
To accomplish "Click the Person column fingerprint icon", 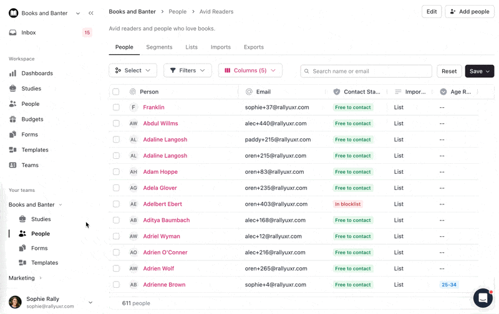I will [133, 92].
